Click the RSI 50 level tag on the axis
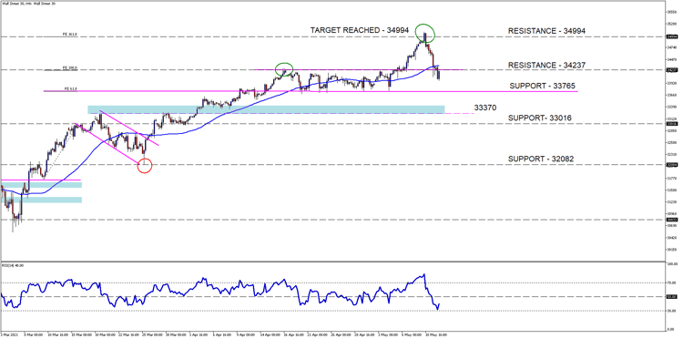Screen dimensions: 683x339 672,297
